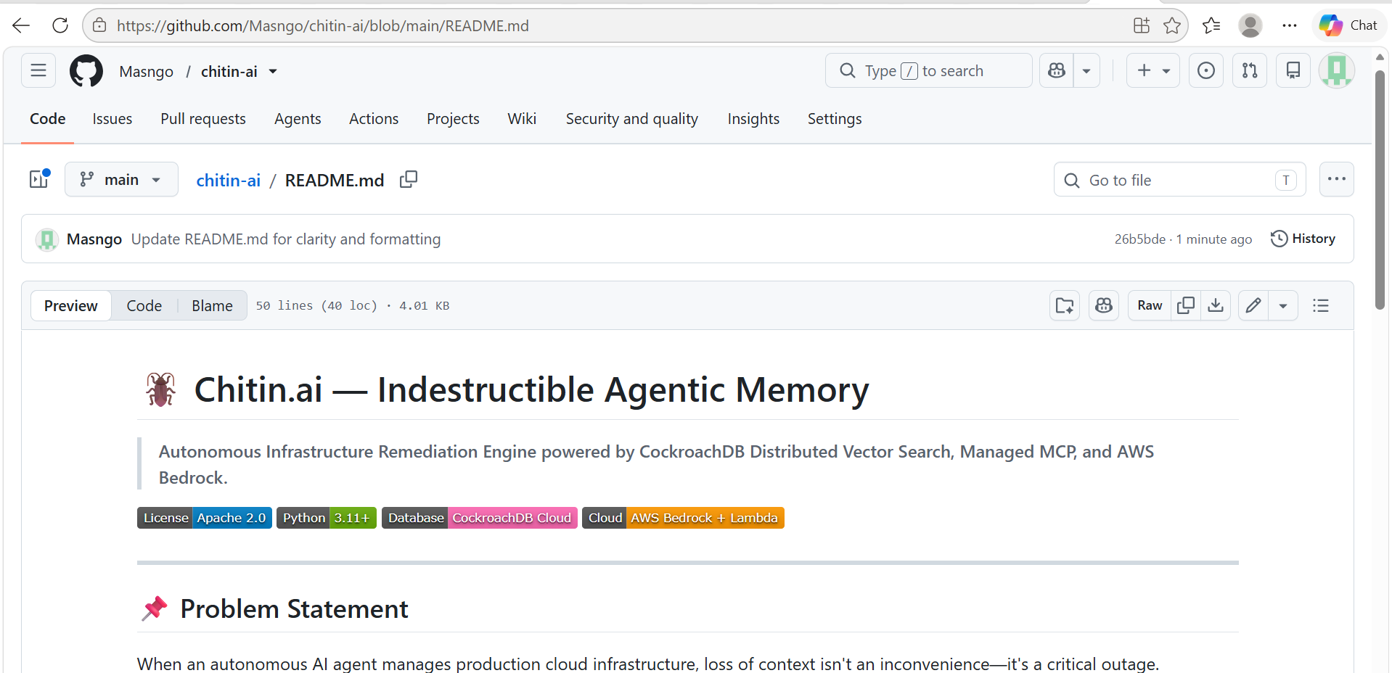The width and height of the screenshot is (1392, 673).
Task: Switch to the Blame view
Action: tap(212, 306)
